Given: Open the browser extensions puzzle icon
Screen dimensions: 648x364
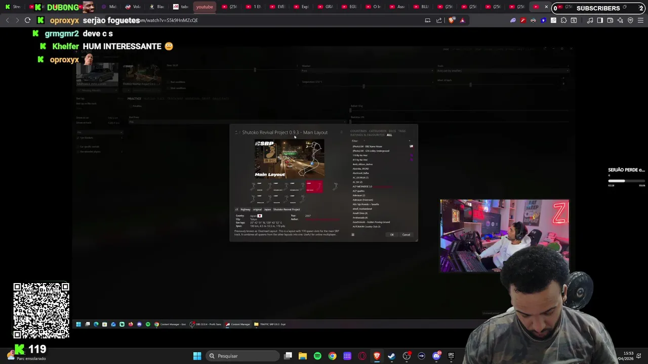Looking at the screenshot, I should pos(563,20).
